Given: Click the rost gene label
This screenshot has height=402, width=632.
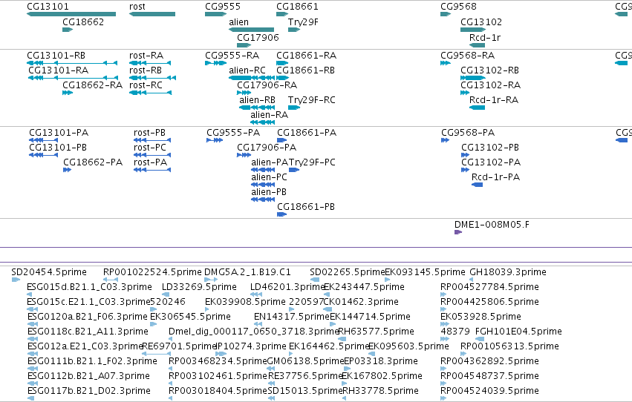Looking at the screenshot, I should coord(137,7).
